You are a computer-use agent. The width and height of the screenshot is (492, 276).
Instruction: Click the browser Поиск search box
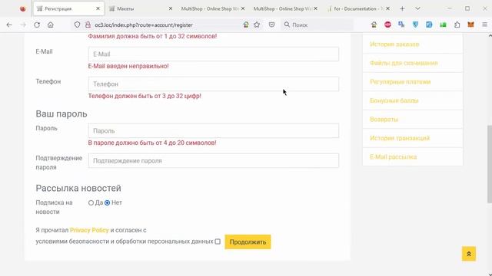[x=317, y=25]
